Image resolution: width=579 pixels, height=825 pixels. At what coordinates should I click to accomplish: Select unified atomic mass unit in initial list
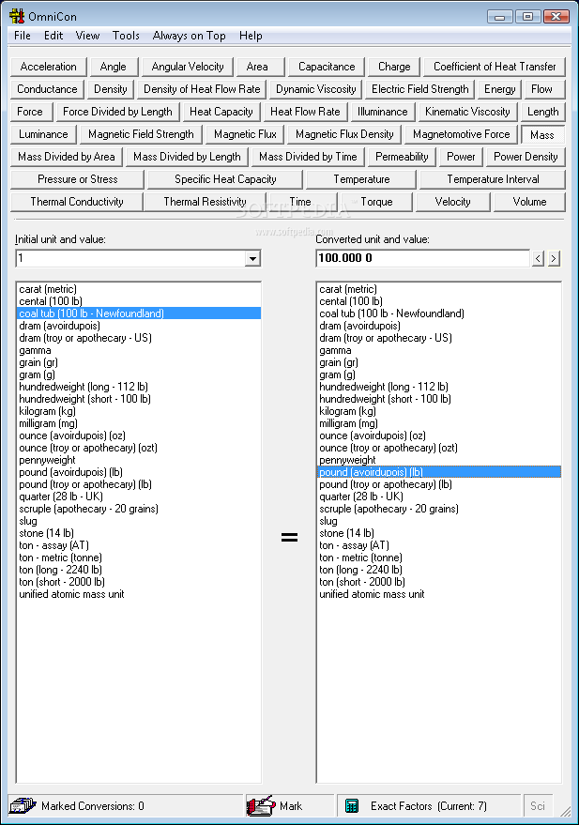click(139, 594)
